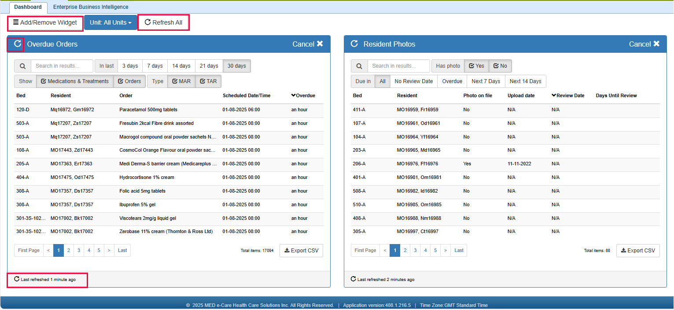Open the Unit: All Units dropdown

tap(110, 22)
